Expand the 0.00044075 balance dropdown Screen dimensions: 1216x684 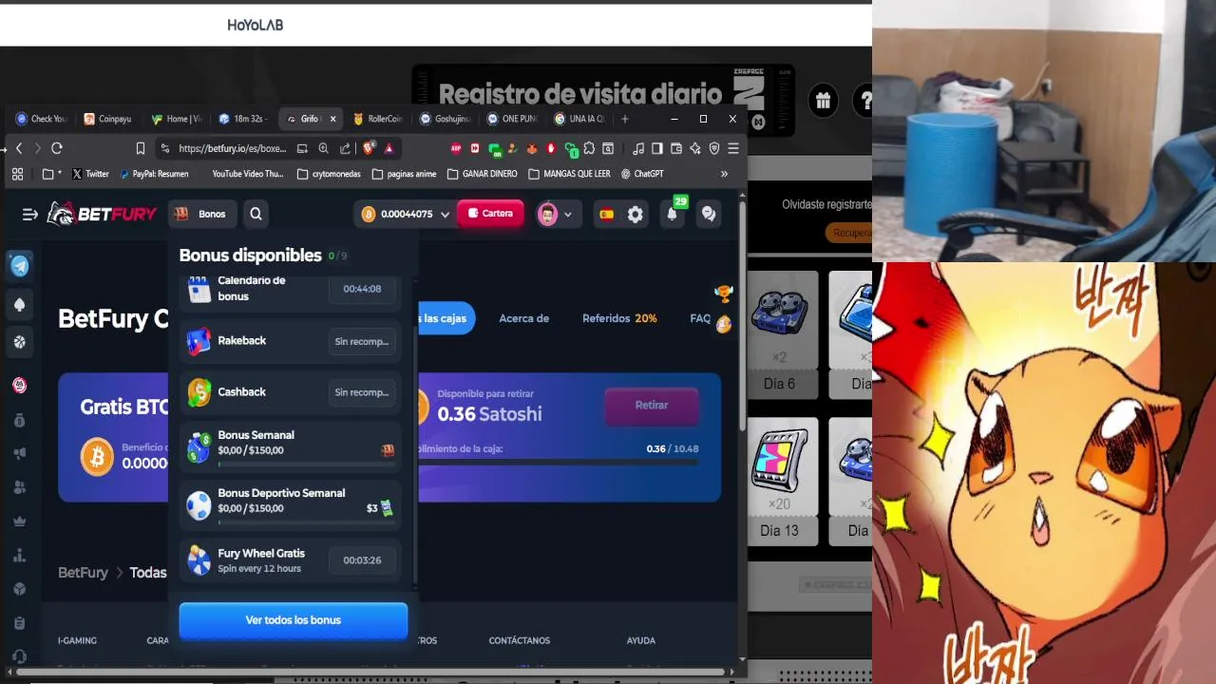pos(444,215)
